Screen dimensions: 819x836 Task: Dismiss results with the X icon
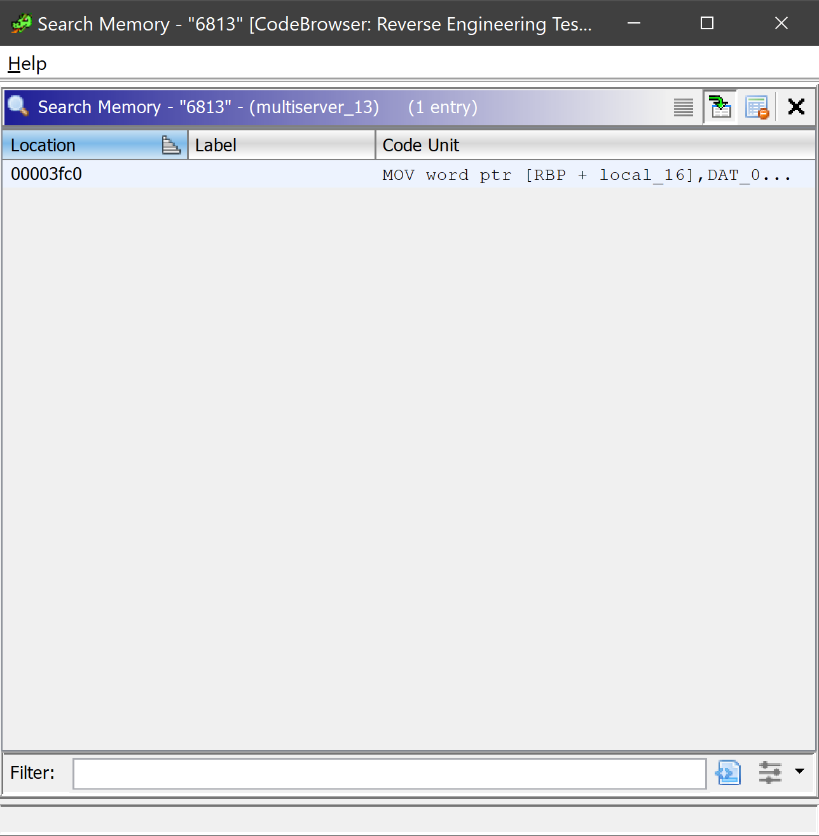pyautogui.click(x=795, y=106)
